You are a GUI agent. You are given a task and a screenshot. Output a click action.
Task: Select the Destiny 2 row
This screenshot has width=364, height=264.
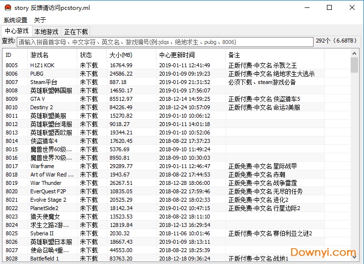[x=42, y=107]
